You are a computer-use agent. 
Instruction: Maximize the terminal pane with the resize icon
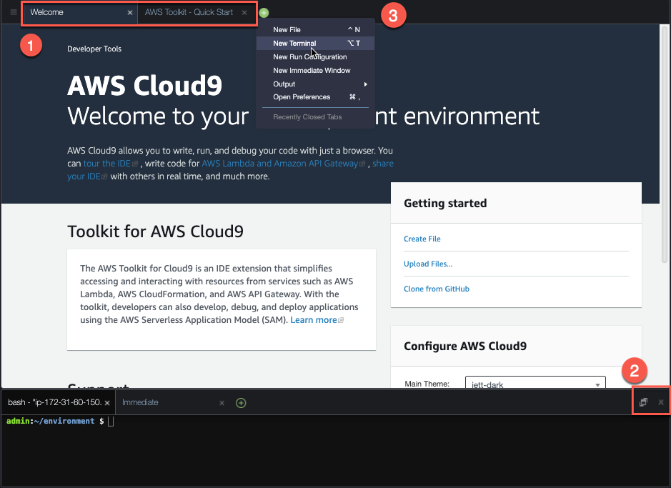click(x=643, y=402)
